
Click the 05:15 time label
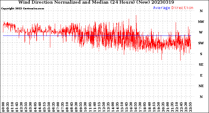[44, 107]
